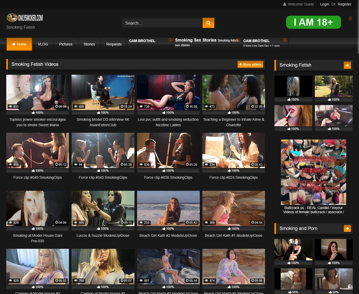Click the More videos button
359x294 pixels.
tap(250, 64)
